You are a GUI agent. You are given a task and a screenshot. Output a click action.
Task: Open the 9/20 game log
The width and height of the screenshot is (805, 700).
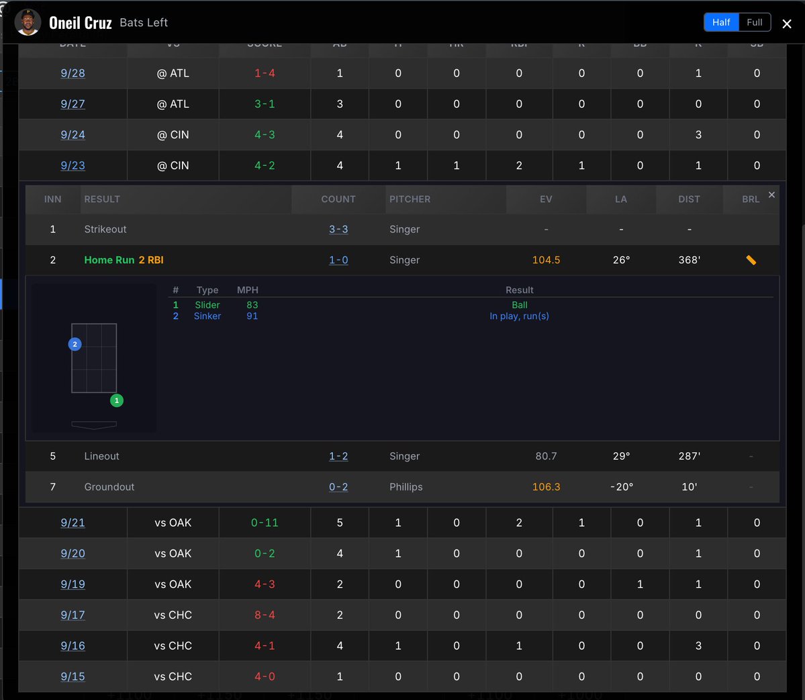pos(73,553)
